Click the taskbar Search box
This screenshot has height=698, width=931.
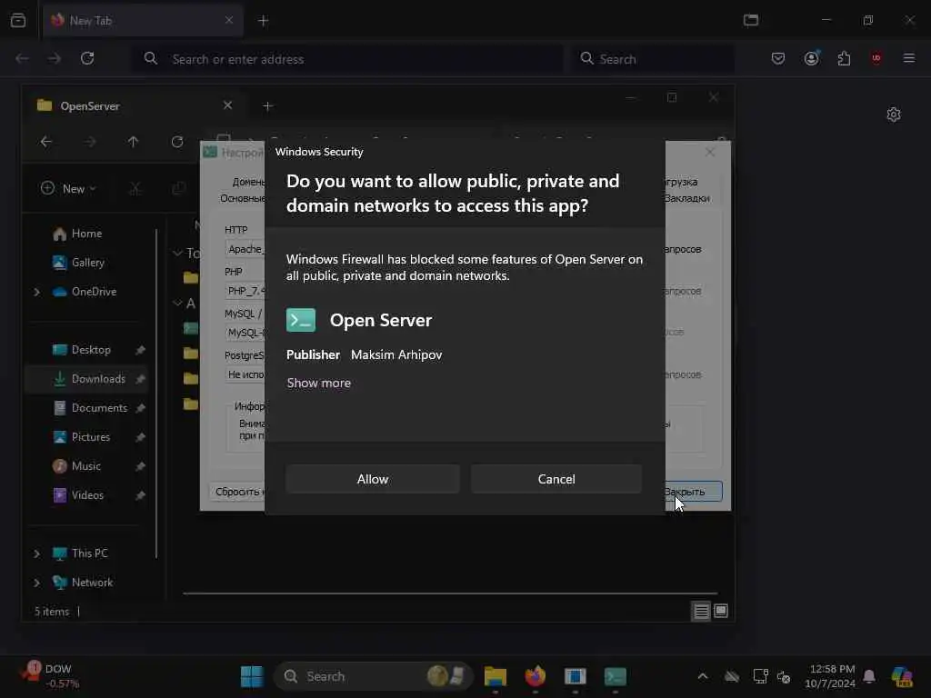click(373, 676)
